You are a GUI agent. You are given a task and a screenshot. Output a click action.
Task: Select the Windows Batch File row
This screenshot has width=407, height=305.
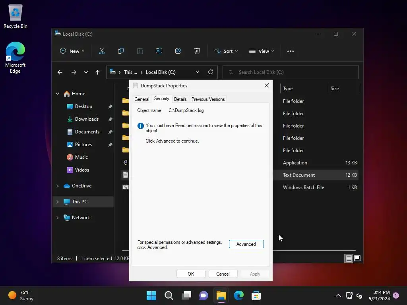pyautogui.click(x=316, y=187)
